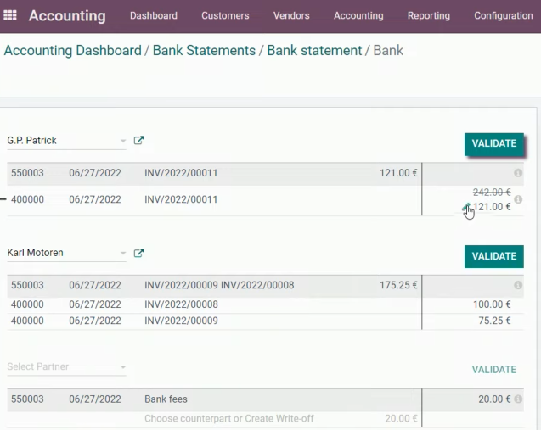Open the Vendors menu
541x430 pixels.
pos(291,15)
